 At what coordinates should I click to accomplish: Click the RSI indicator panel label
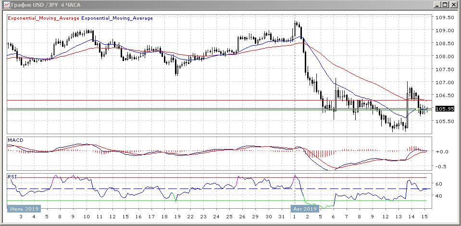[x=12, y=176]
